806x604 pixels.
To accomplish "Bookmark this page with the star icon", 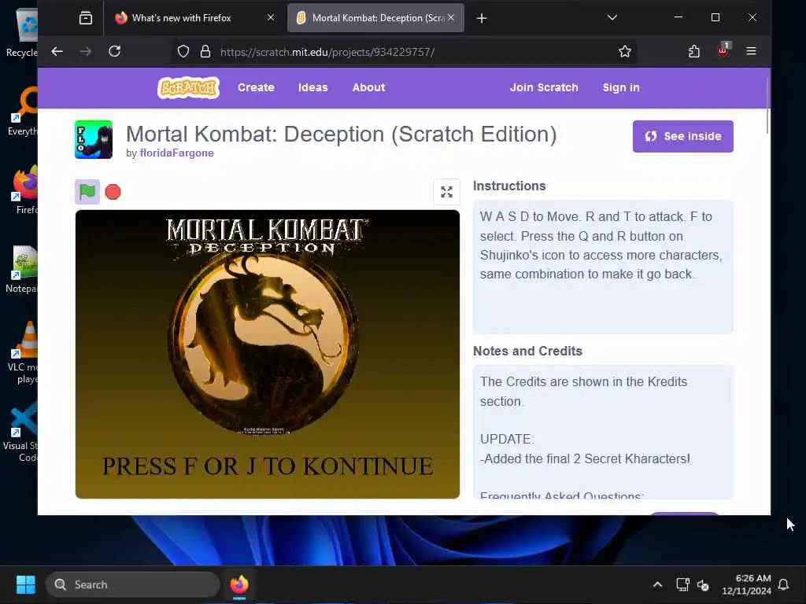I will pos(624,51).
